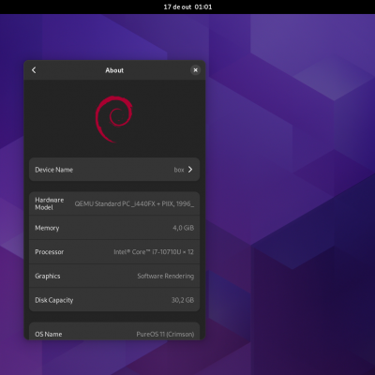Click the 30,2 GB disk value
The image size is (375, 375).
click(183, 300)
